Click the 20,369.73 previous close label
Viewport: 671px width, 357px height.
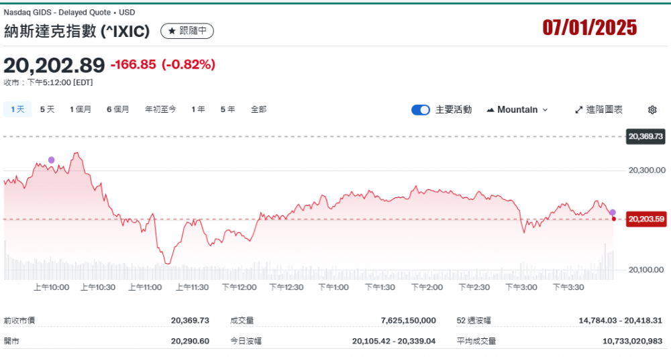click(x=646, y=136)
